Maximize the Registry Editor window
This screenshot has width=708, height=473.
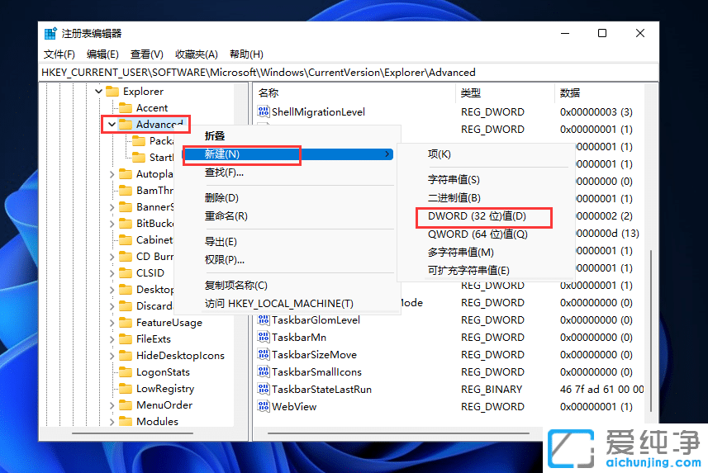pos(602,33)
